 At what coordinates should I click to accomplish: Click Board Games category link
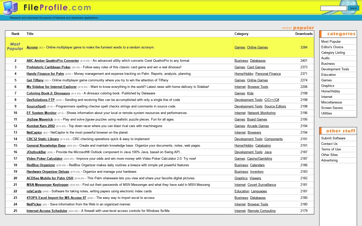[257, 120]
